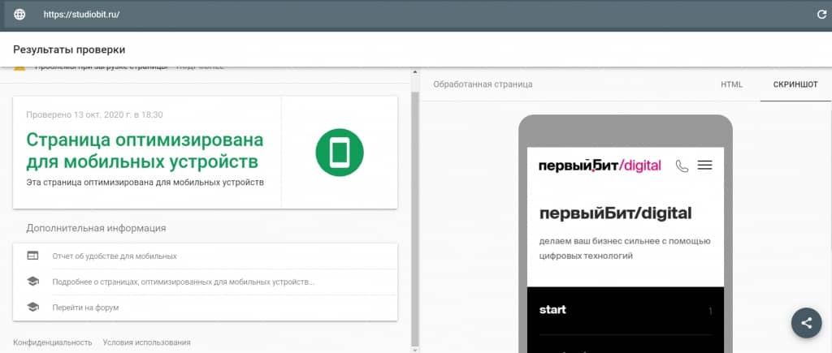
Task: Open the Конфиденциальность link
Action: 52,342
